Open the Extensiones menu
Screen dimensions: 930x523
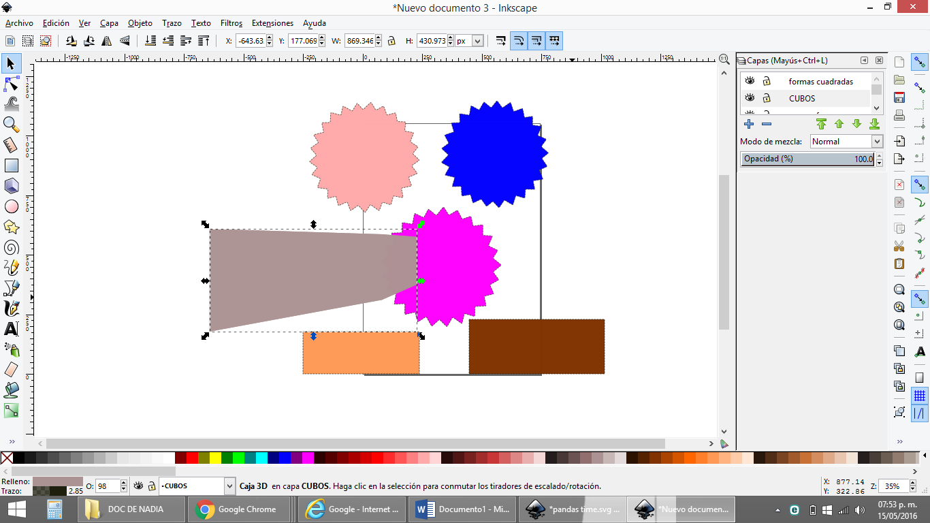click(x=272, y=23)
